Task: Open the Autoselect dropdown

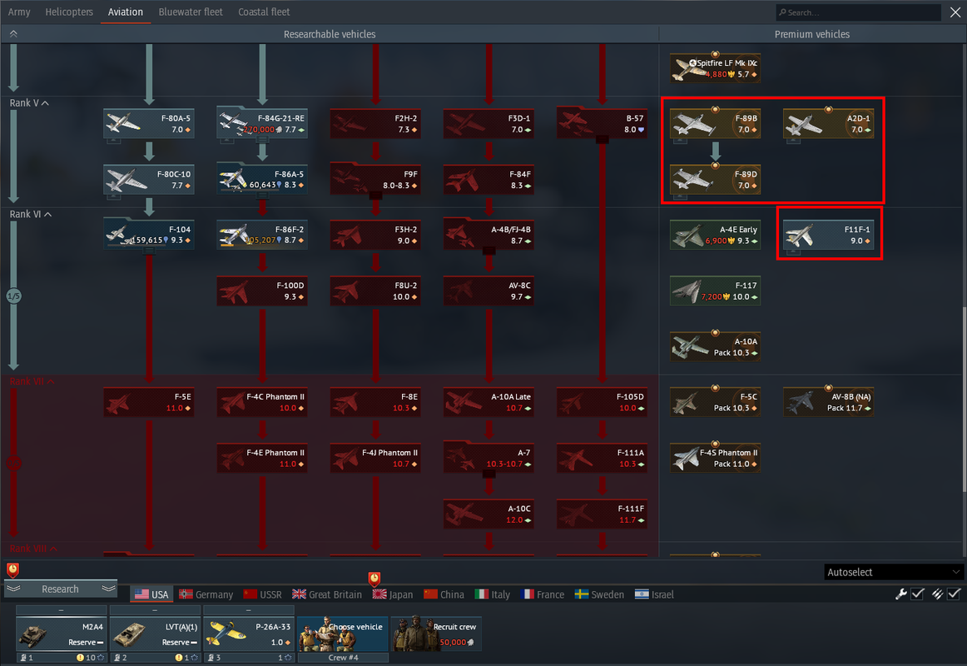Action: click(893, 572)
